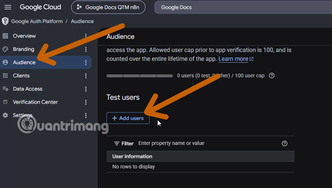Open the Overview page

pyautogui.click(x=24, y=36)
